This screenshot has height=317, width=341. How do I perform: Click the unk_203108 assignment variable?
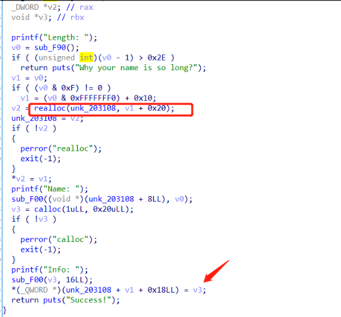pos(34,118)
